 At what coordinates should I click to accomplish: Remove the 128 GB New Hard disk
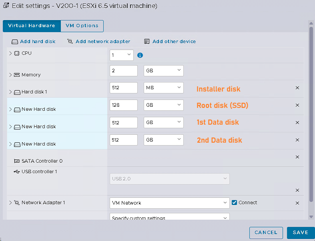[x=297, y=105]
